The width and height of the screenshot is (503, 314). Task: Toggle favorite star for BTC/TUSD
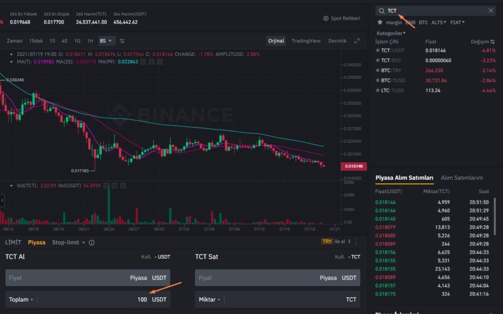coord(378,80)
